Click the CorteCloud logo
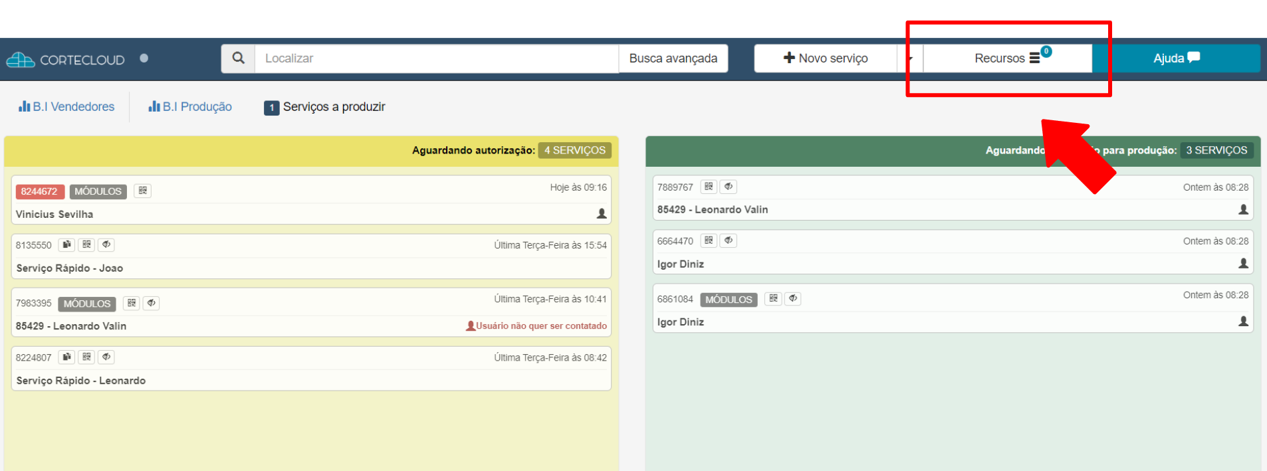Viewport: 1267px width, 471px height. pyautogui.click(x=65, y=60)
